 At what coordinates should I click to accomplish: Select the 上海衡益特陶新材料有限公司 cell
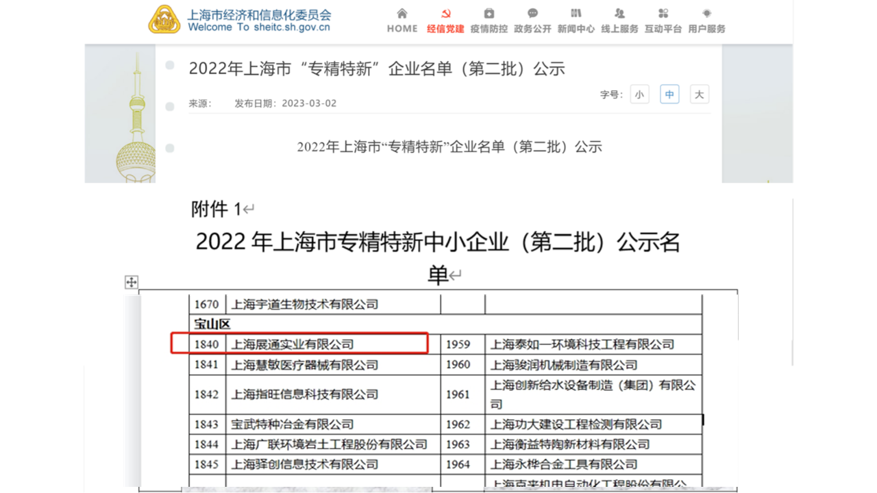[x=593, y=444]
